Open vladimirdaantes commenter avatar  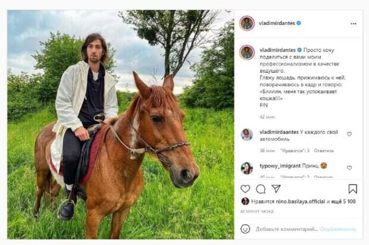click(x=246, y=134)
